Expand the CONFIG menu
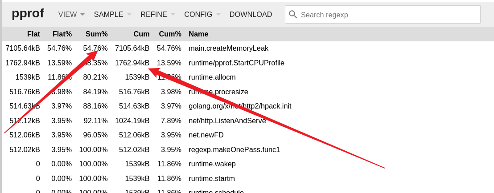The width and height of the screenshot is (494, 193). pyautogui.click(x=202, y=14)
